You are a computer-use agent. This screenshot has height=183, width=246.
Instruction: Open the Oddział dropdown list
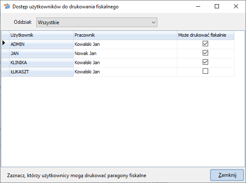pyautogui.click(x=97, y=23)
